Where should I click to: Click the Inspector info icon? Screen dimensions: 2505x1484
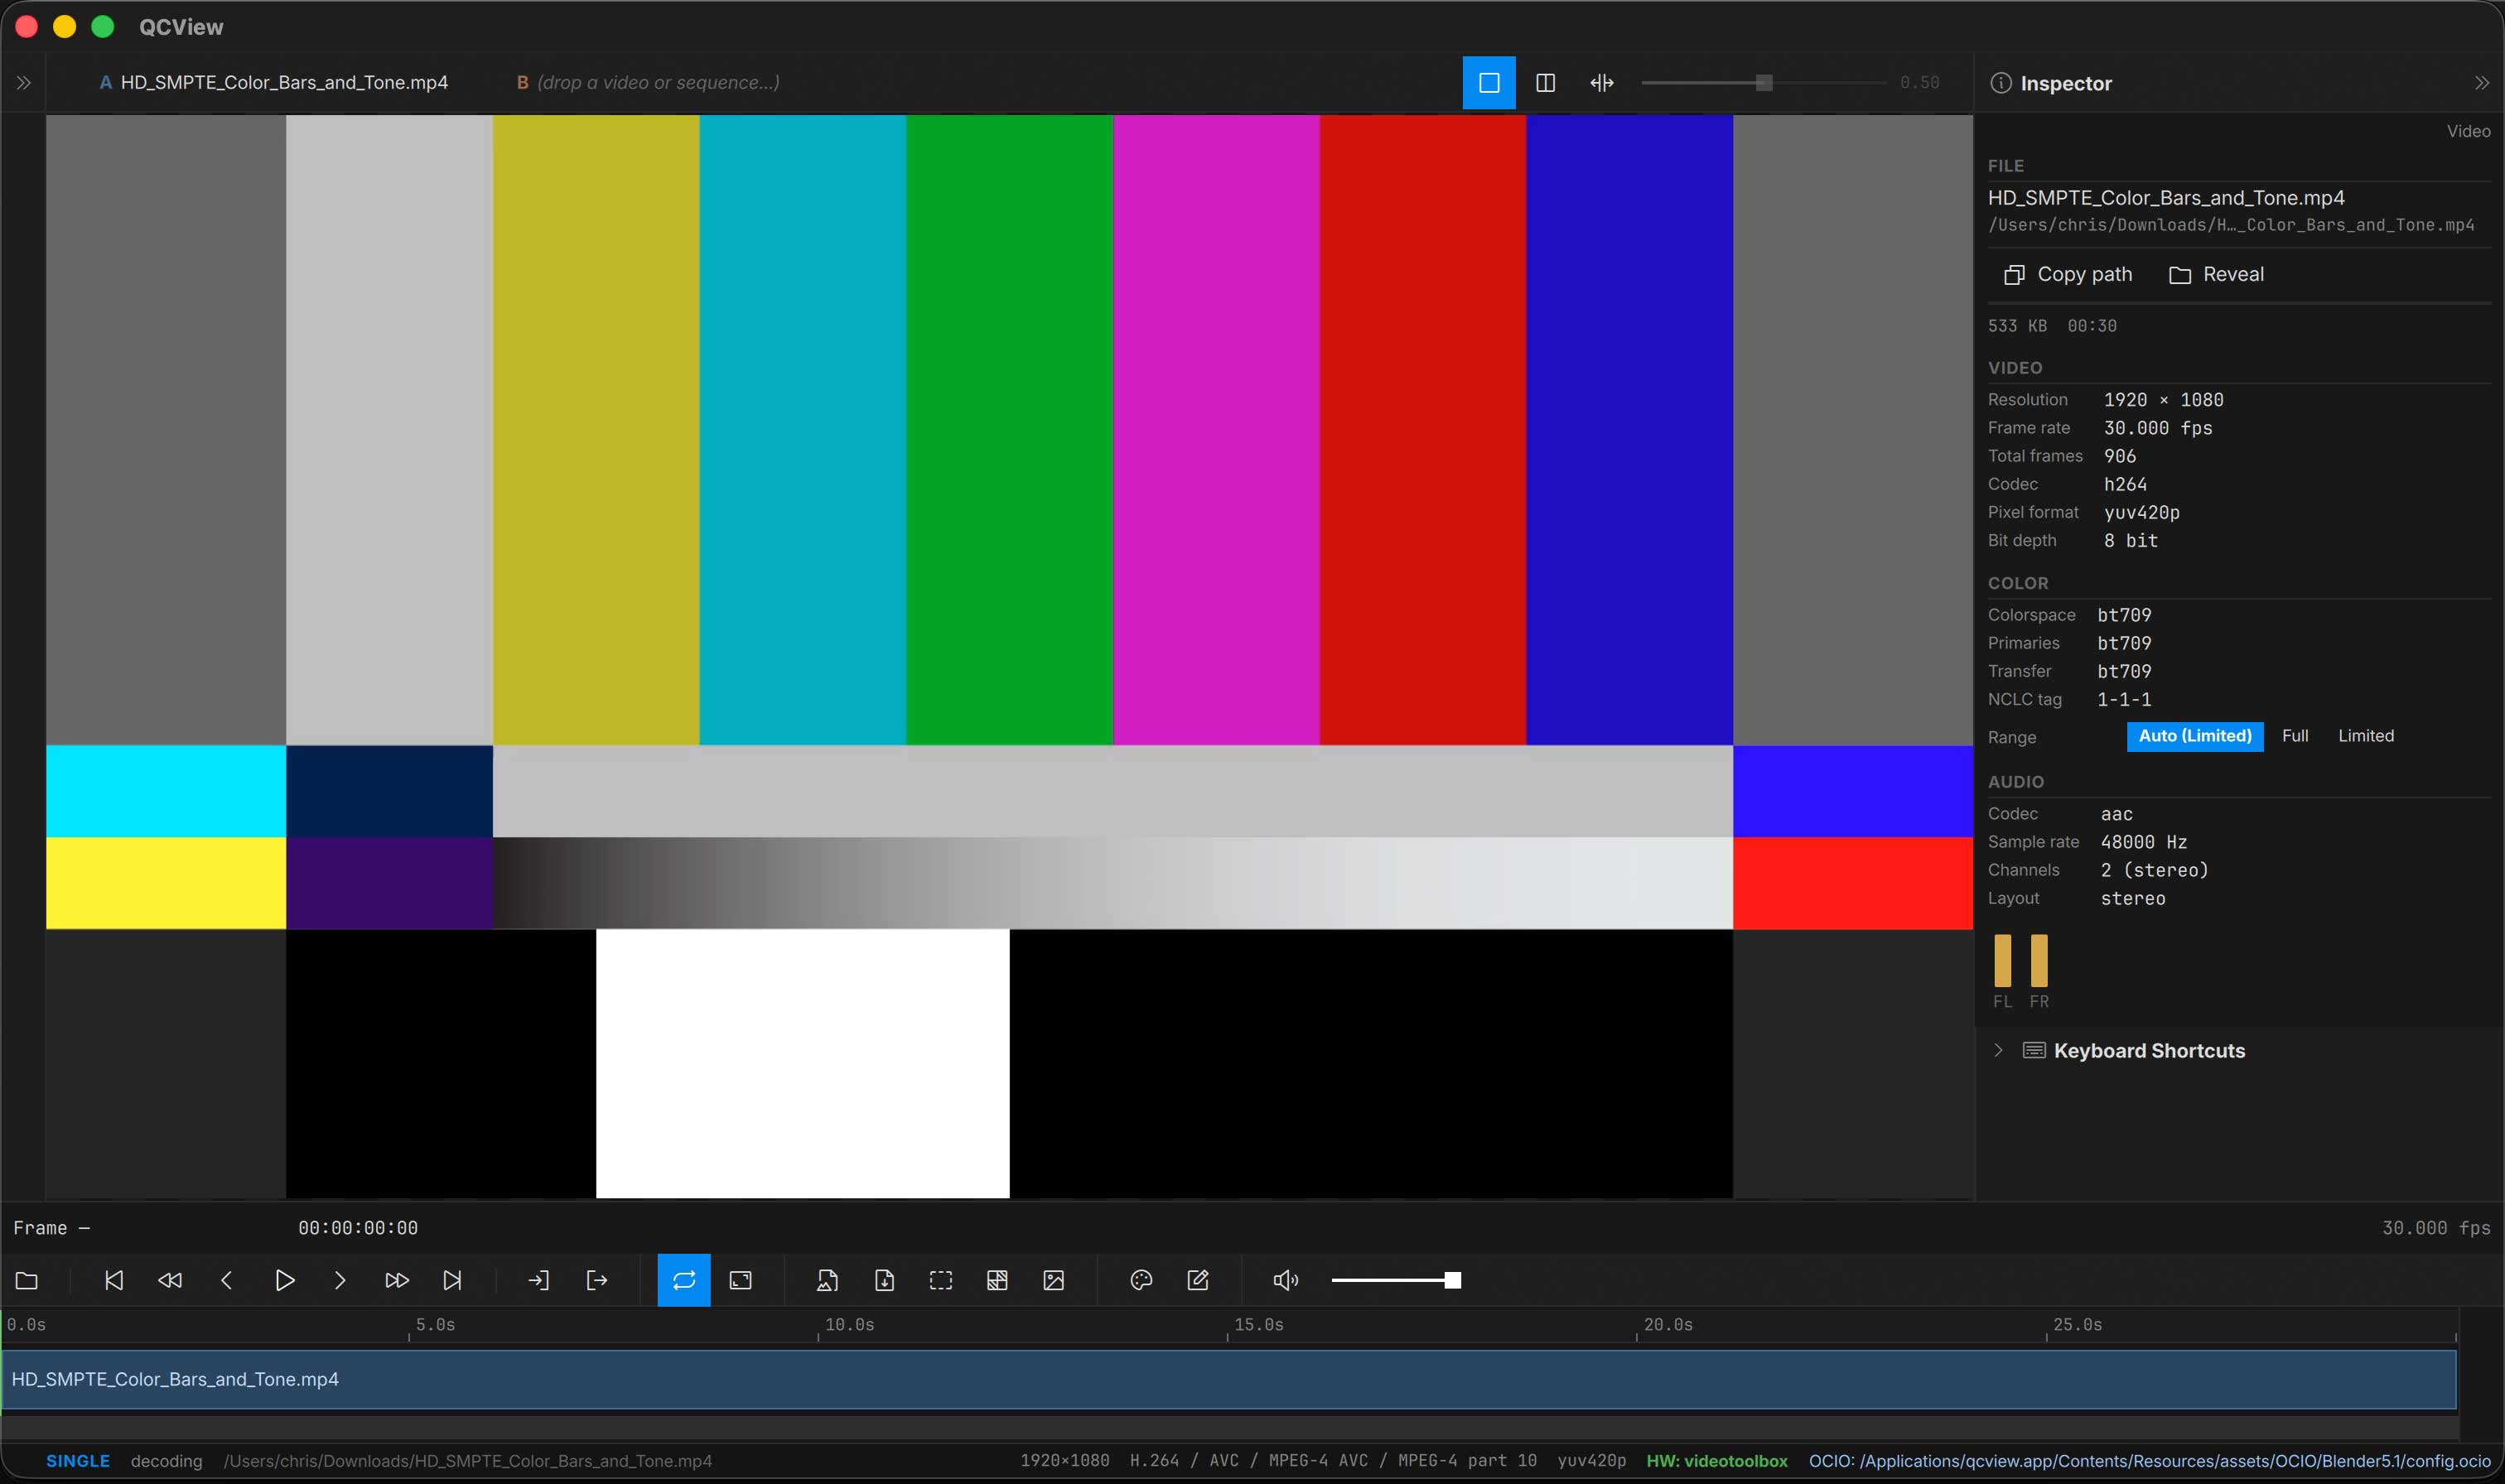(2000, 83)
